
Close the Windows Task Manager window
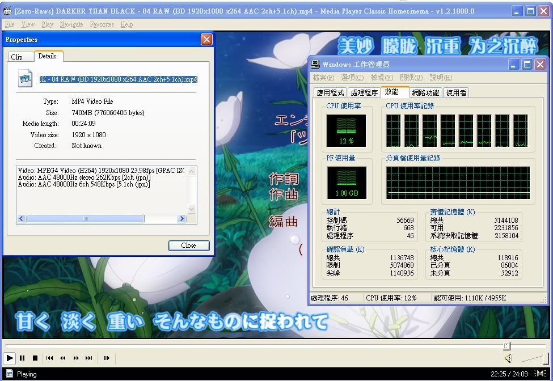(541, 65)
